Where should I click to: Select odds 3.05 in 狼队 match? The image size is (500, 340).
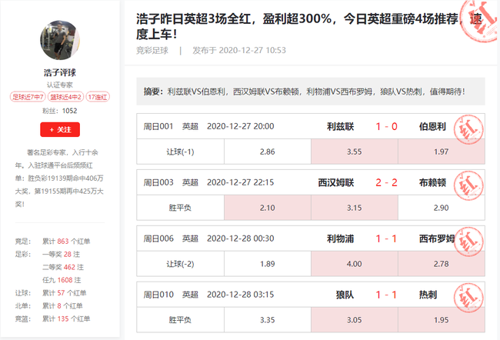[x=355, y=320]
